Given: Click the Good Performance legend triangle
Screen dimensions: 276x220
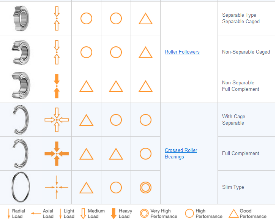Looking at the screenshot, I should pyautogui.click(x=234, y=214).
